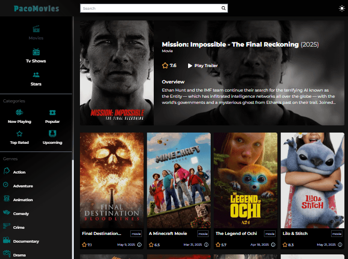The width and height of the screenshot is (348, 259).
Task: Select the Stars label
Action: (x=36, y=84)
